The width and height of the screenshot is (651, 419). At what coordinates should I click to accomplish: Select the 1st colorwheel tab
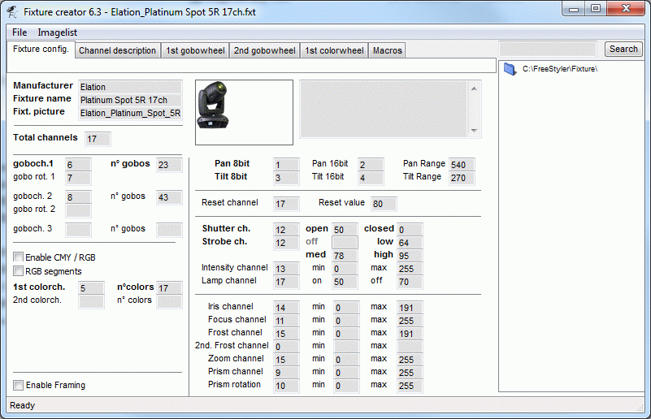[334, 50]
